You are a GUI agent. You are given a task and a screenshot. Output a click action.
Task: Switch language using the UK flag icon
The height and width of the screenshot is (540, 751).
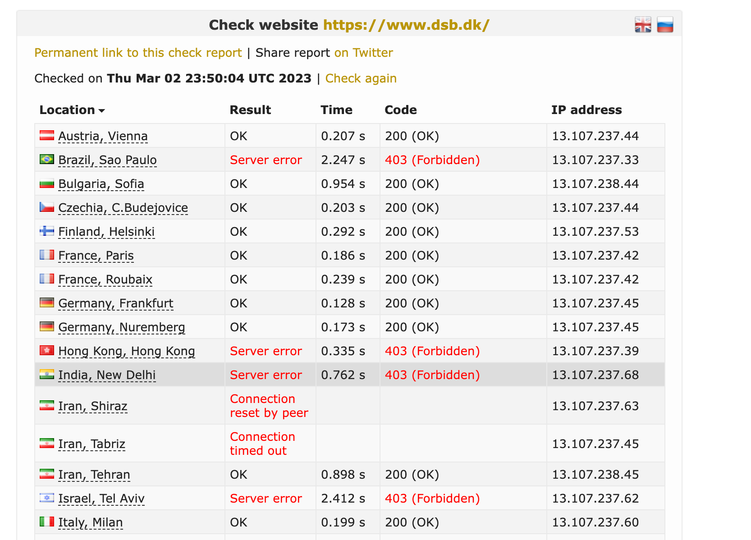pos(643,25)
